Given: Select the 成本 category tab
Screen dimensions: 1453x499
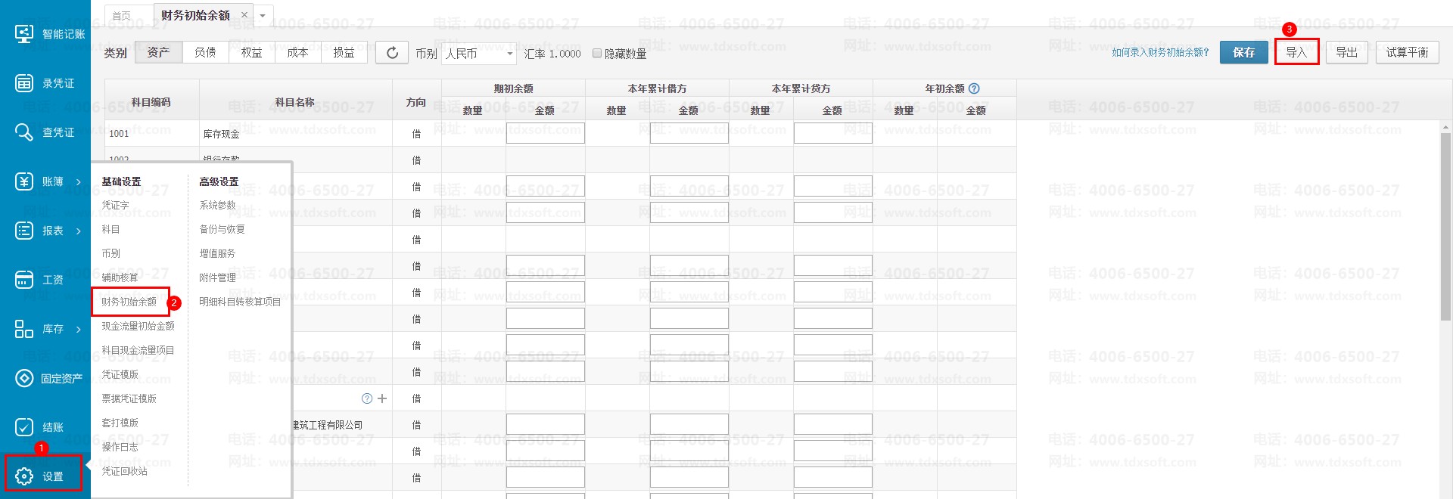Looking at the screenshot, I should [297, 52].
